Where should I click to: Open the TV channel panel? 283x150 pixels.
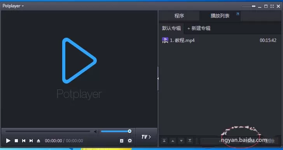tap(146, 137)
